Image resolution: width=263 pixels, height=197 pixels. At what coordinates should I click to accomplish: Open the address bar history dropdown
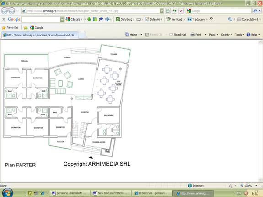(x=161, y=11)
